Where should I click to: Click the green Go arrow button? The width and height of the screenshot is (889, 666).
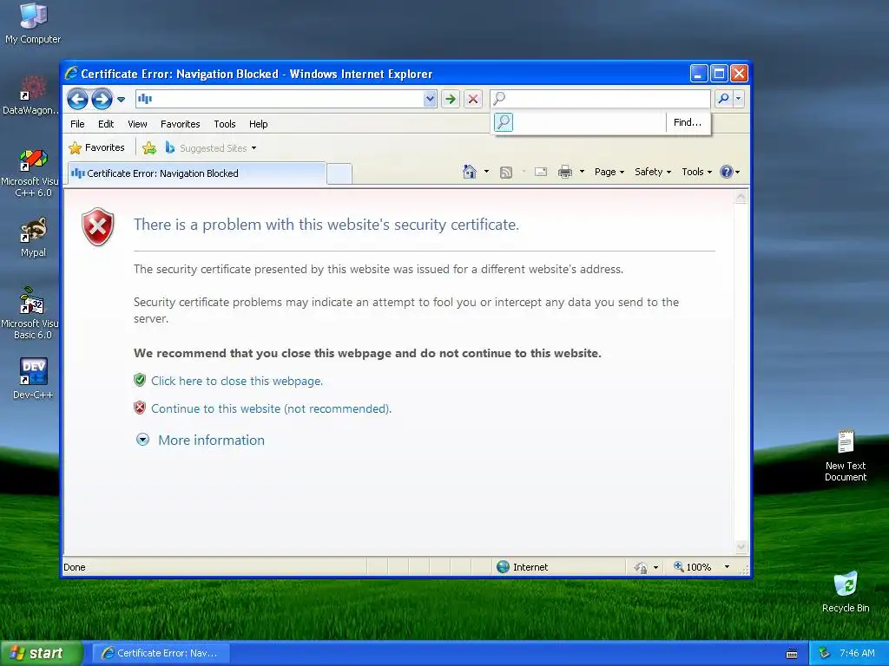(451, 99)
